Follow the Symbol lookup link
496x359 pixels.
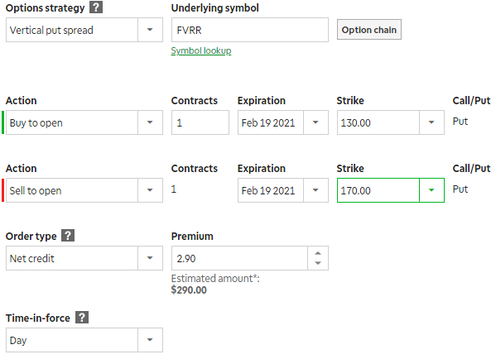click(201, 50)
